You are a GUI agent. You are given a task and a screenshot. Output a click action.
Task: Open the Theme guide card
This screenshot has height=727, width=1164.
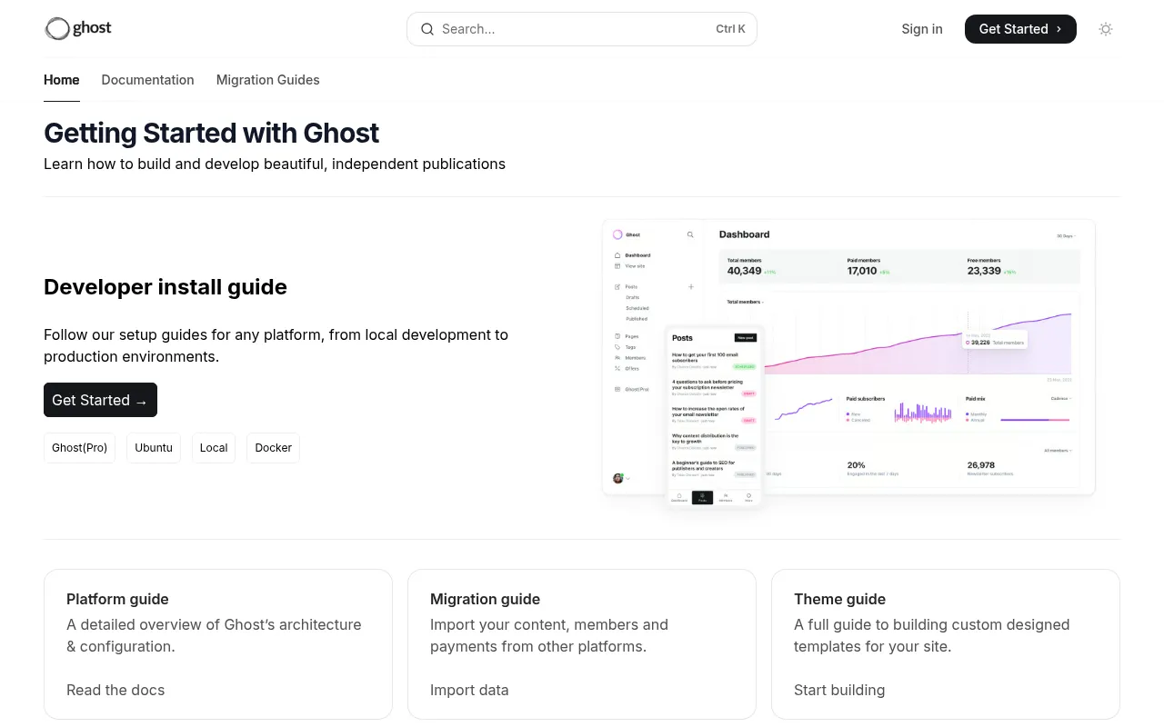946,644
